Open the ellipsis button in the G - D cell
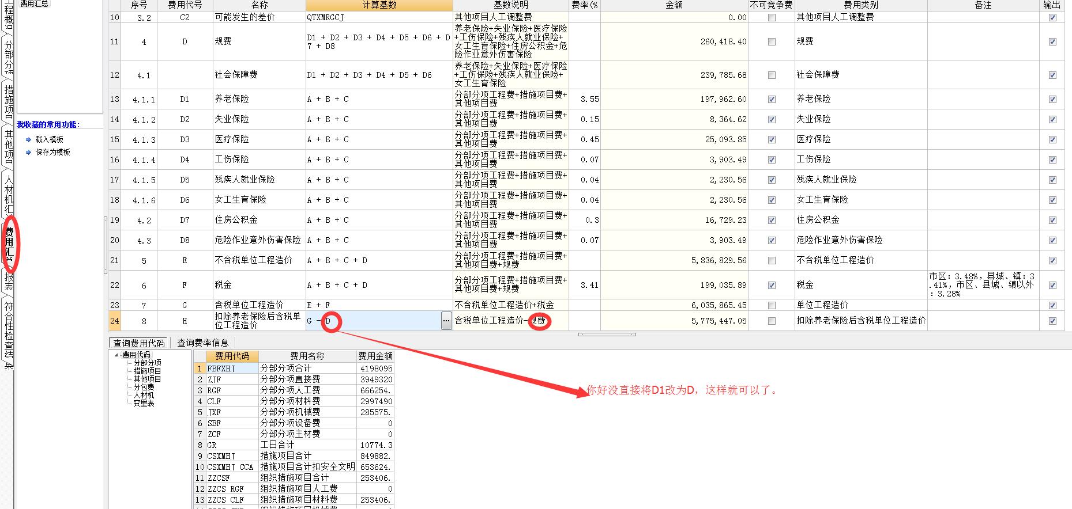1072x509 pixels. pyautogui.click(x=446, y=321)
